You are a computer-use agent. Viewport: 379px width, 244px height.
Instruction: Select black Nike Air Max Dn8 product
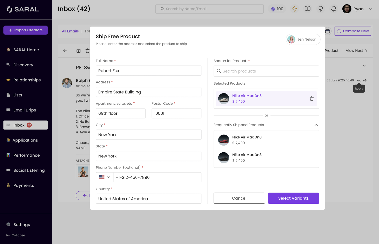pos(266,158)
